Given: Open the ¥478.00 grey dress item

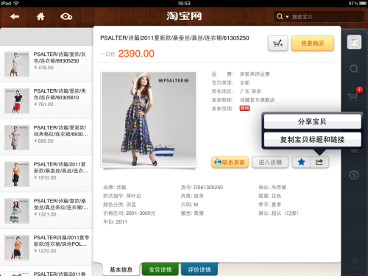Looking at the screenshot, I should click(x=46, y=64).
